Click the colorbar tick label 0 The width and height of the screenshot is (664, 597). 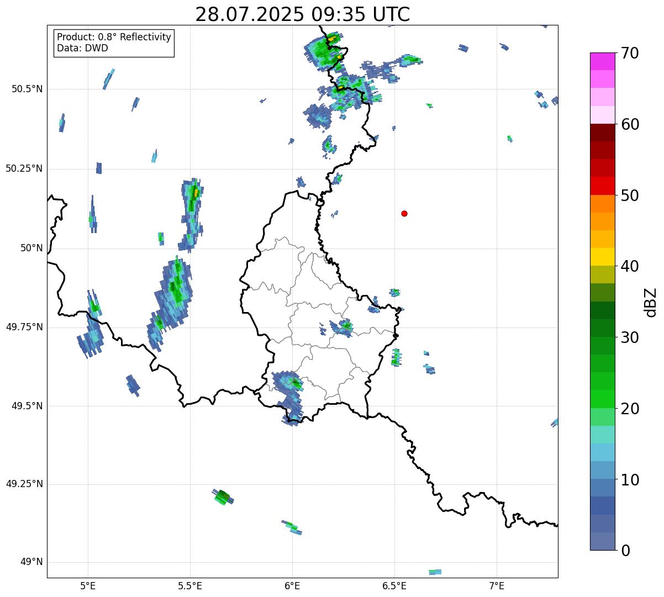(625, 551)
